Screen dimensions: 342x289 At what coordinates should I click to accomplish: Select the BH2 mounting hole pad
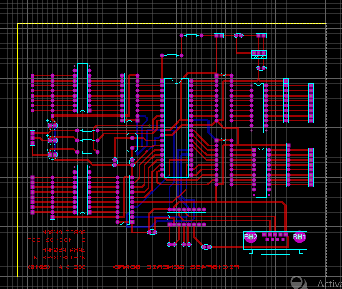coord(251,237)
